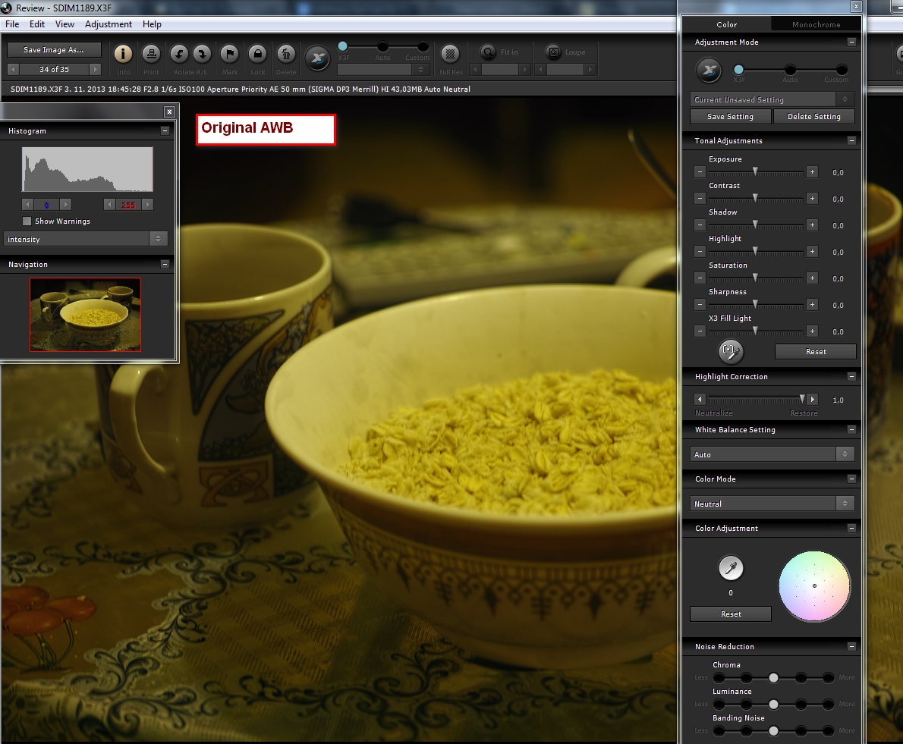
Task: Lock the current image
Action: click(x=258, y=55)
